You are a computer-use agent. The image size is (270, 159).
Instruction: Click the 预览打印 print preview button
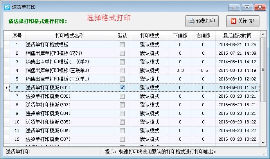tap(202, 21)
